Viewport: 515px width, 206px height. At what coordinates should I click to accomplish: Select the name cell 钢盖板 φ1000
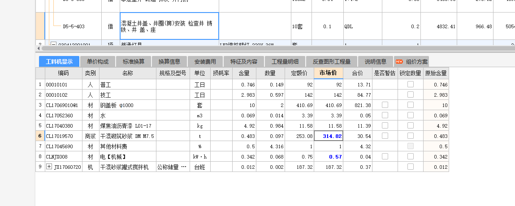click(x=128, y=105)
